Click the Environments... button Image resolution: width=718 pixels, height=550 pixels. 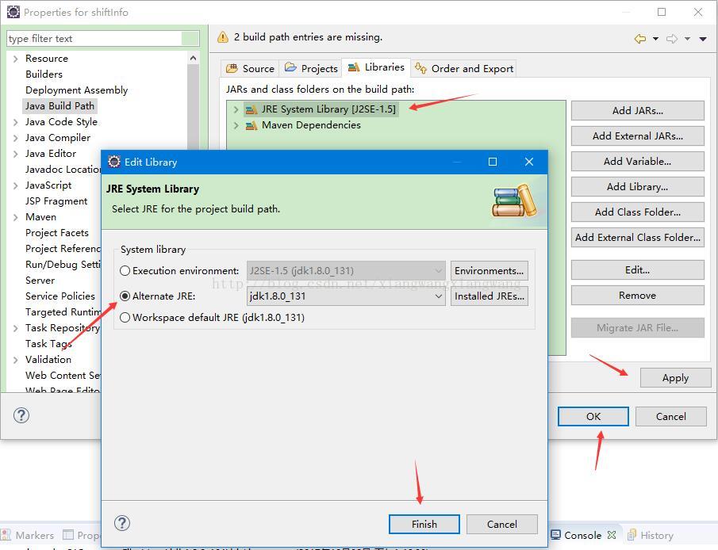[x=489, y=271]
